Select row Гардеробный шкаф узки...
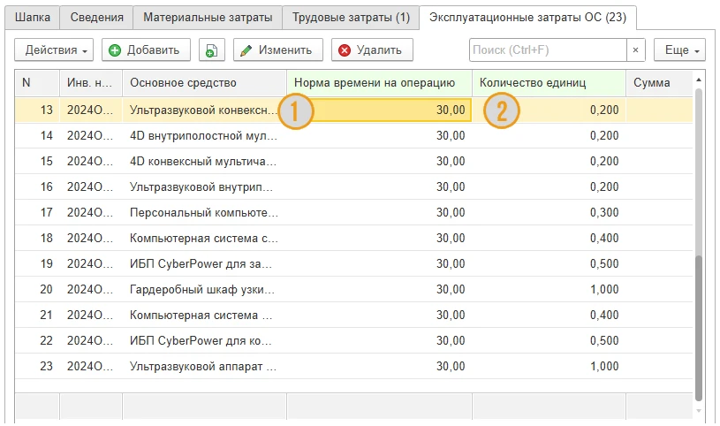This screenshot has height=426, width=720. tap(353, 290)
